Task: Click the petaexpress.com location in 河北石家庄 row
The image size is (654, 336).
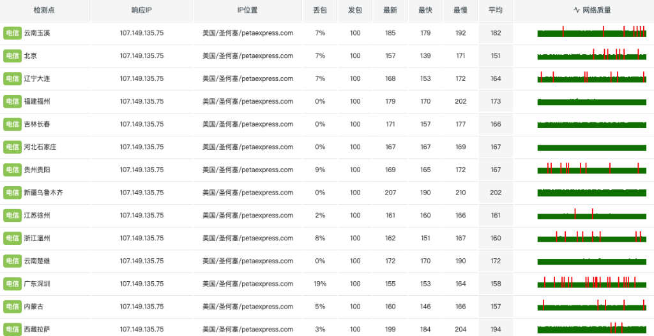Action: pyautogui.click(x=248, y=147)
